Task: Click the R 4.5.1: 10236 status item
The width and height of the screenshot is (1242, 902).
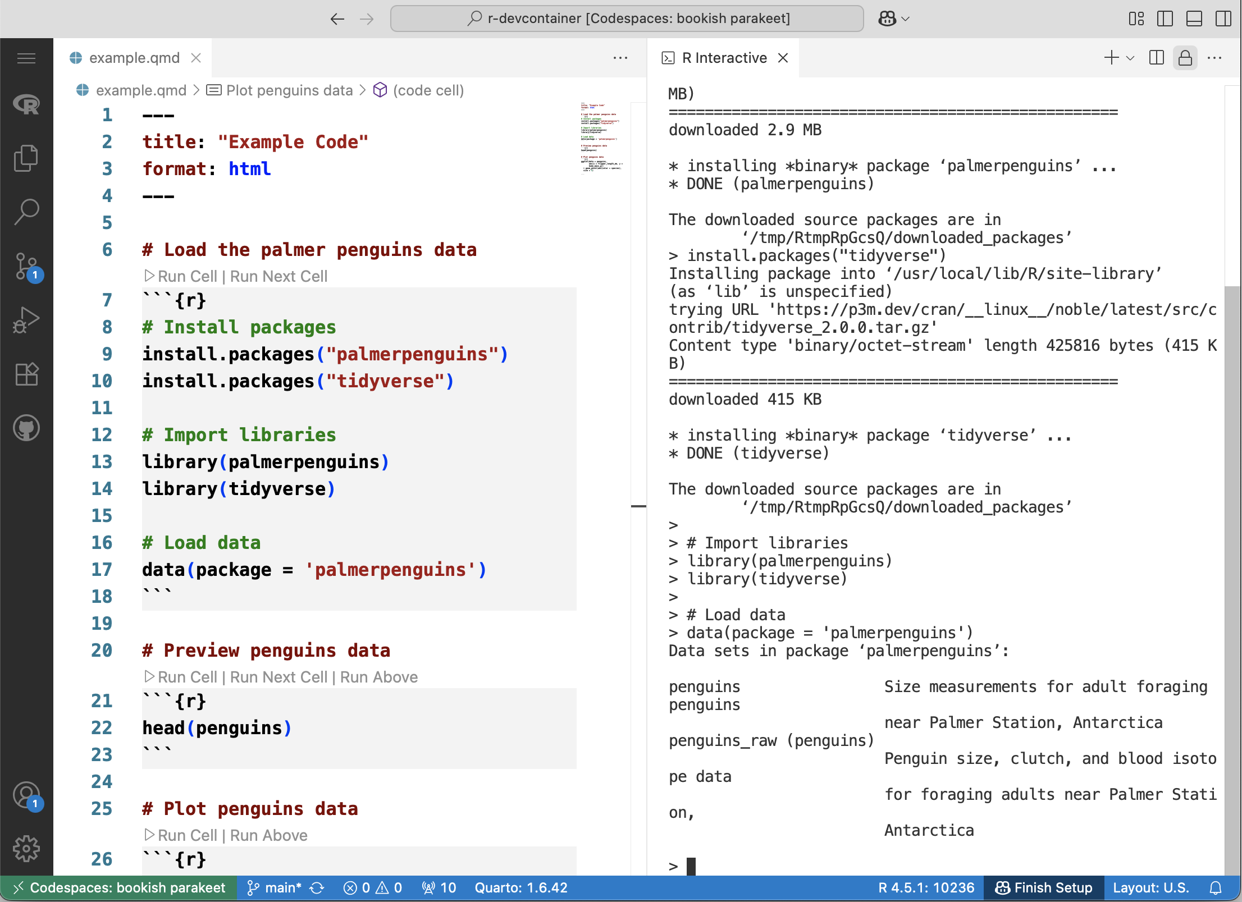Action: coord(926,887)
